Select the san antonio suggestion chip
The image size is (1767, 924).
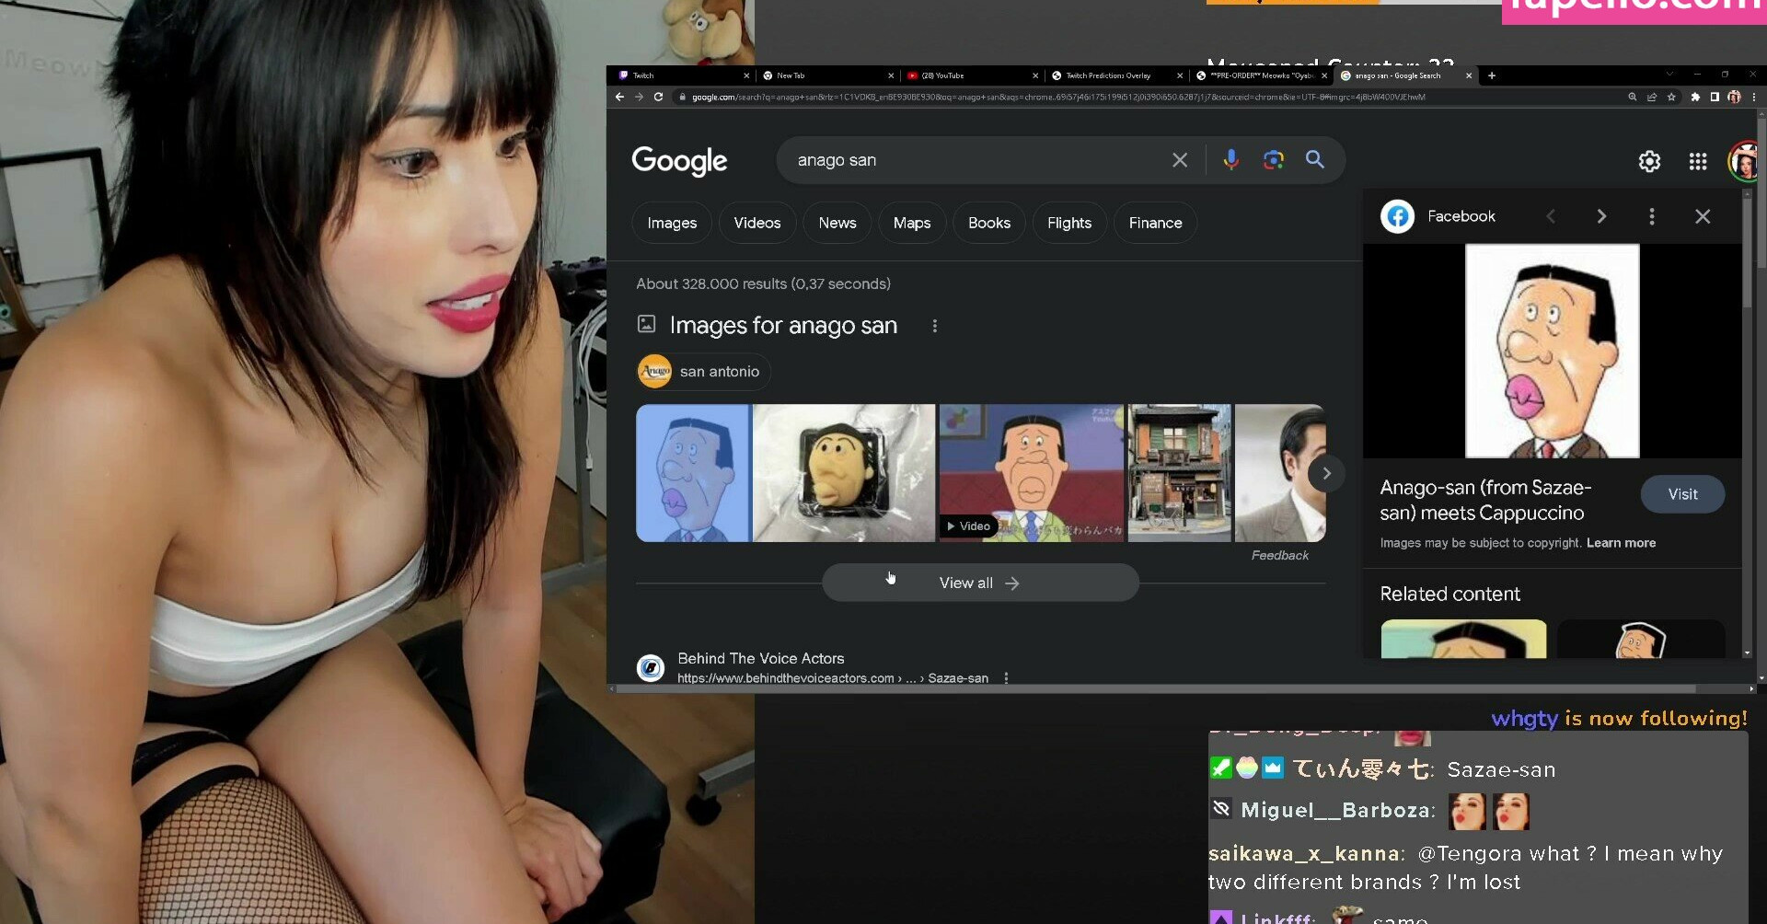tap(704, 372)
